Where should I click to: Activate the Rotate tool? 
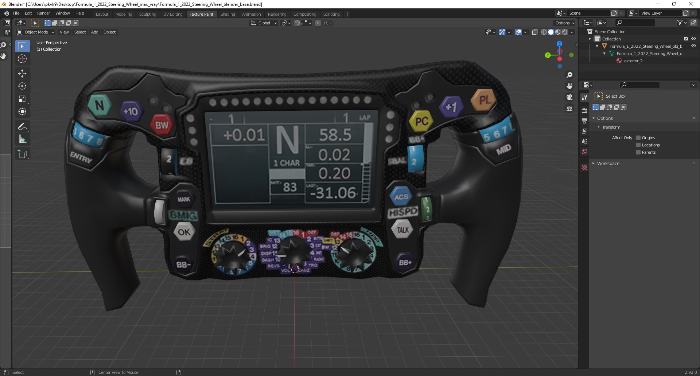[x=22, y=86]
